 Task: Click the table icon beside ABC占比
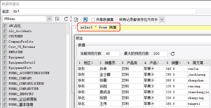(x=5, y=26)
